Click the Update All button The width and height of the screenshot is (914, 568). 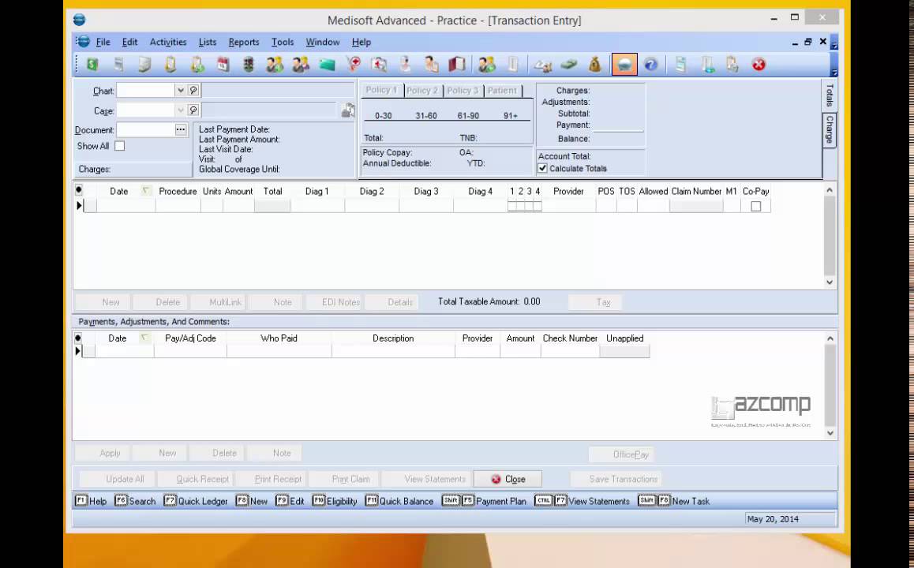118,479
